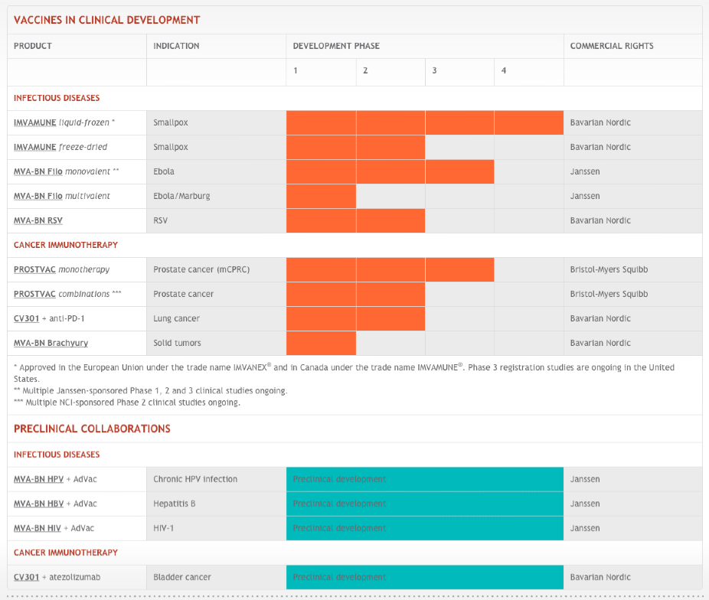The width and height of the screenshot is (709, 600).
Task: Click the phase '2' header cell
Action: [x=390, y=71]
